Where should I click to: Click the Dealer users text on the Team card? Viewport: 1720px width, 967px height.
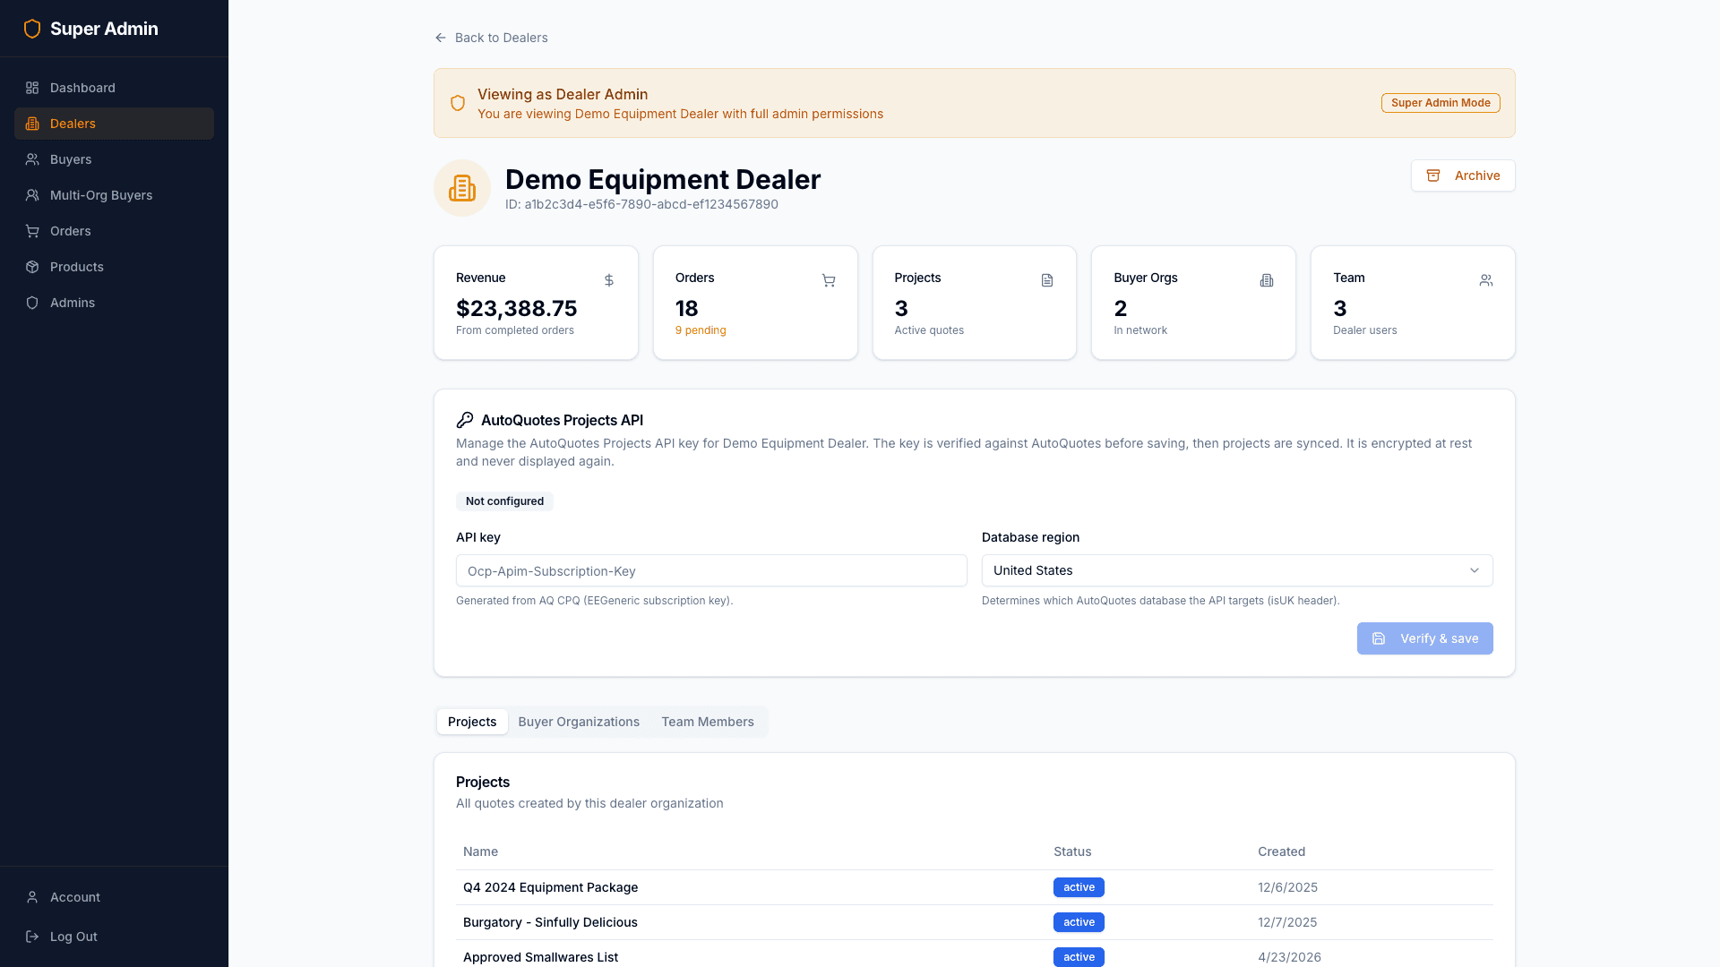[1364, 330]
